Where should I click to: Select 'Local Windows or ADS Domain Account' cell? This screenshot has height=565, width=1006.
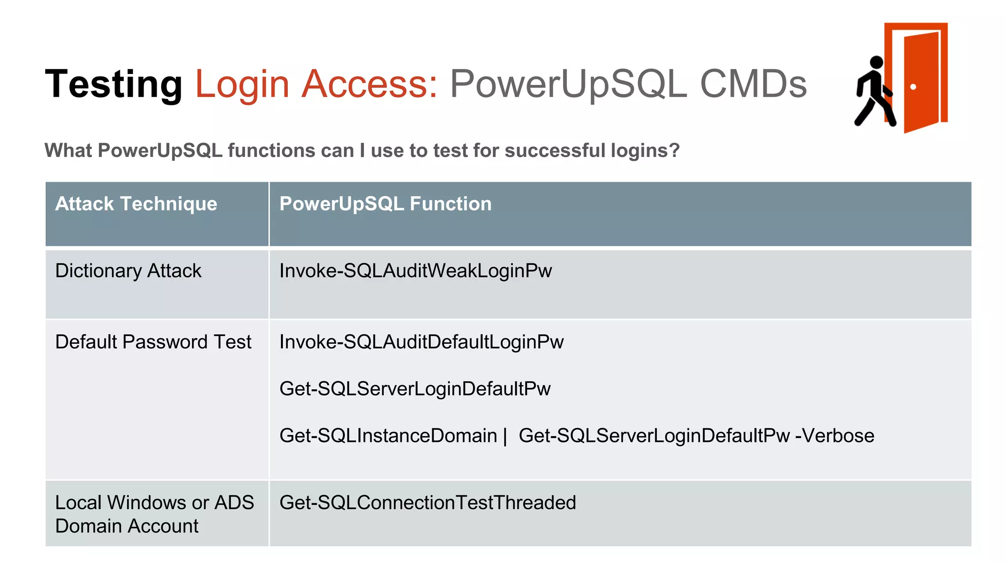pos(154,514)
